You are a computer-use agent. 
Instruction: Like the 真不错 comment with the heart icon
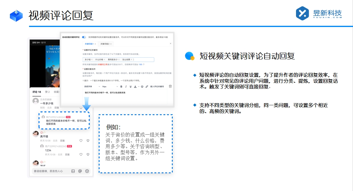point(81,141)
